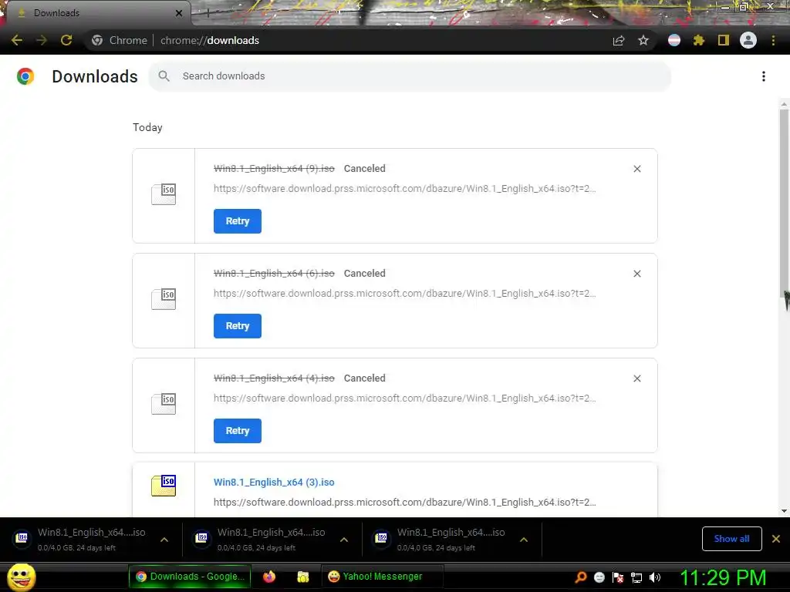The width and height of the screenshot is (790, 592).
Task: Remove Win8.1_English_x64 (9).iso from list
Action: 637,169
